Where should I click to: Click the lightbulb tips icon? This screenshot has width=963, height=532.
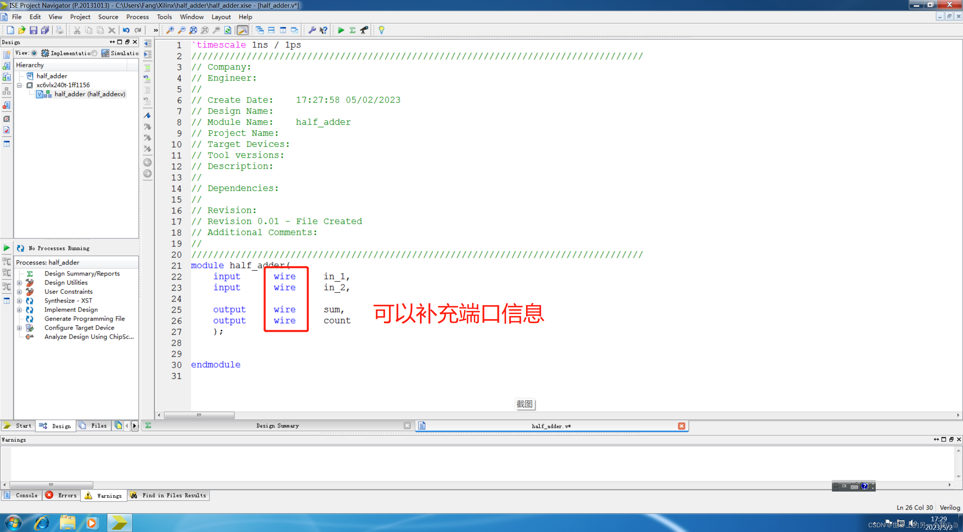point(381,30)
